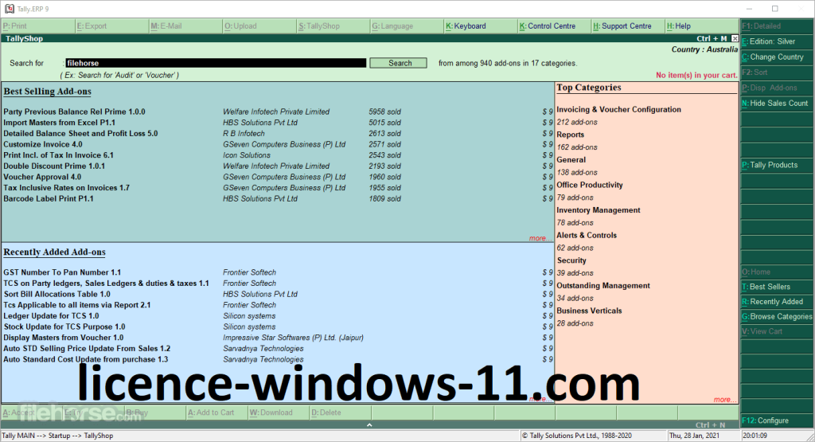Click the filehorse search input field
This screenshot has height=442, width=815.
(215, 63)
